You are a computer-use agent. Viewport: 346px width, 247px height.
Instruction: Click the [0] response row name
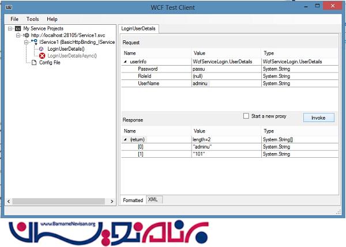141,147
